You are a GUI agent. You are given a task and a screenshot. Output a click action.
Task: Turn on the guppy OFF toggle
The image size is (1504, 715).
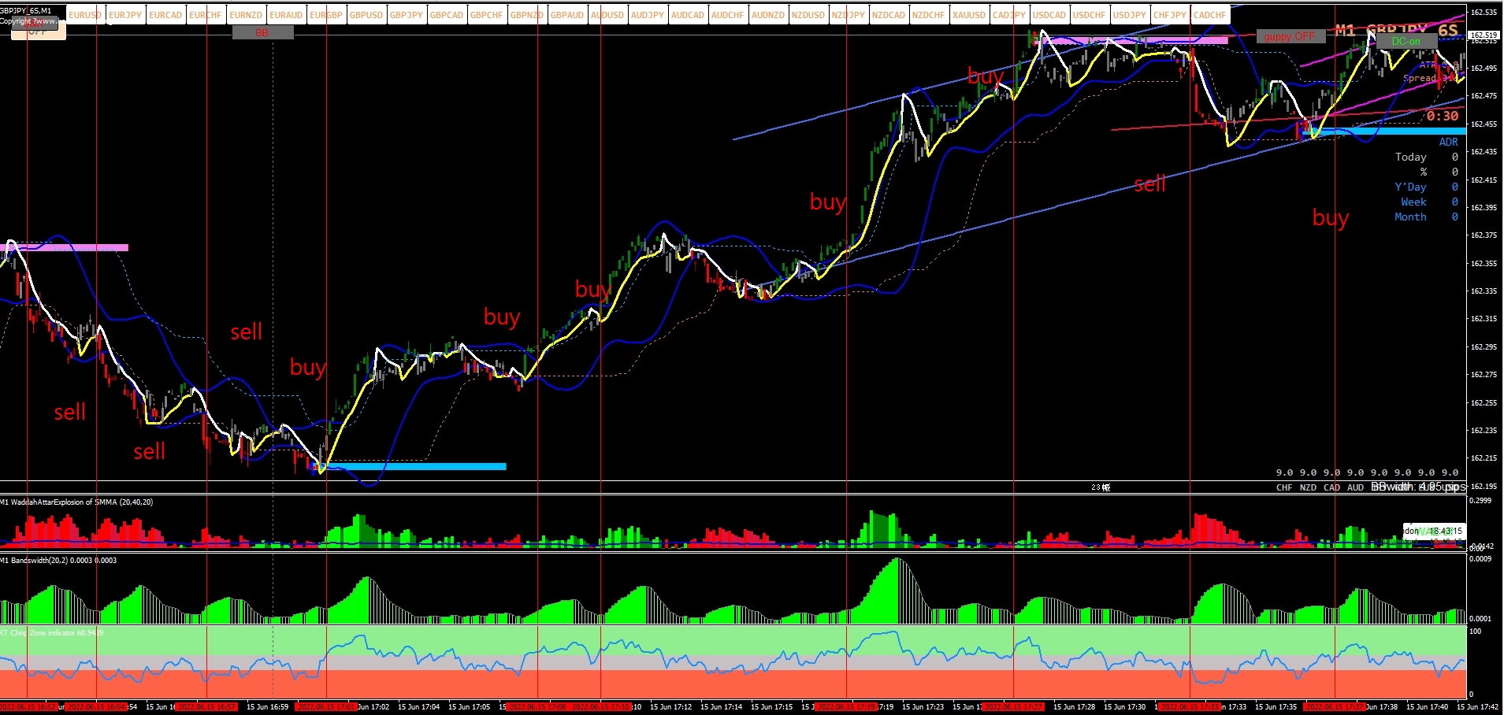pos(1290,36)
